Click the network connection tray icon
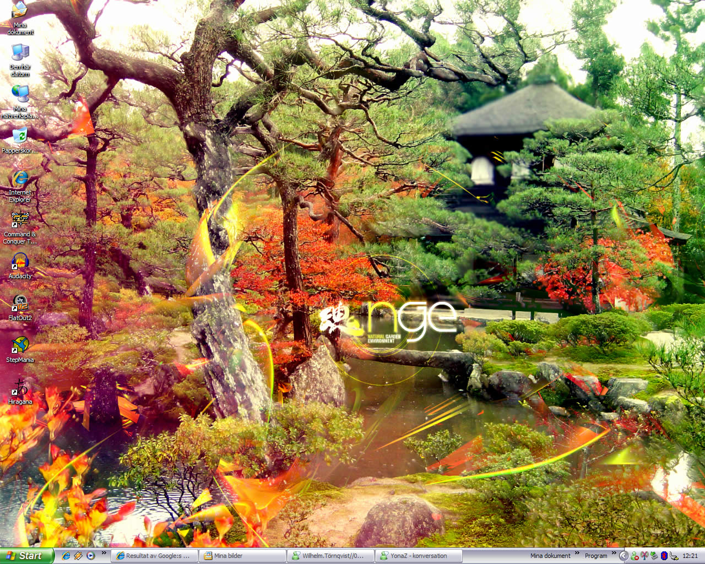The image size is (705, 564). [674, 556]
